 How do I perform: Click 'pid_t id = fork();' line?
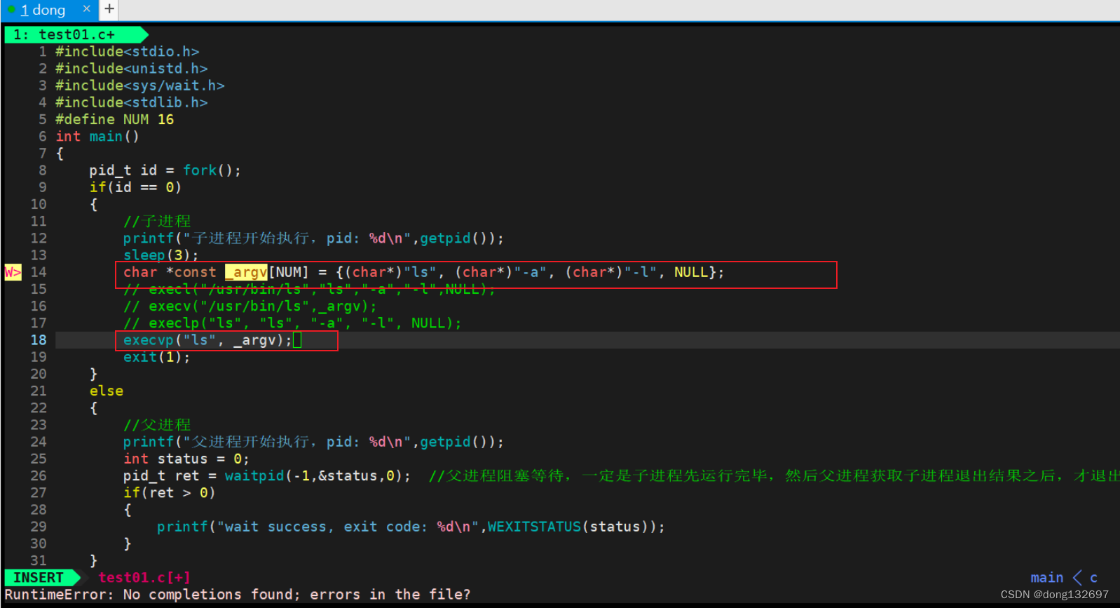point(165,170)
